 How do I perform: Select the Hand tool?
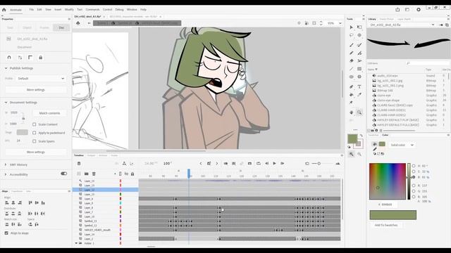tap(351, 112)
